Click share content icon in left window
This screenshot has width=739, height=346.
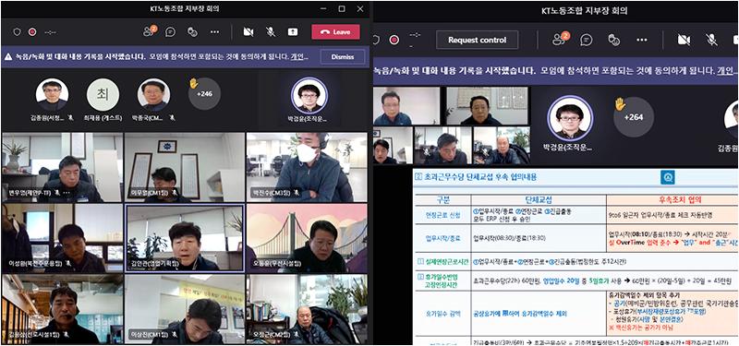click(x=293, y=32)
